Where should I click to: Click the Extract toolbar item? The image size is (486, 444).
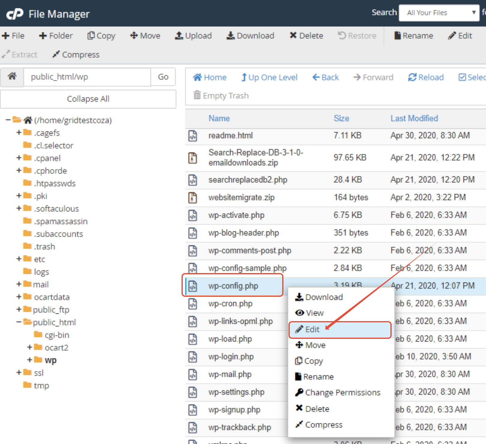coord(20,55)
